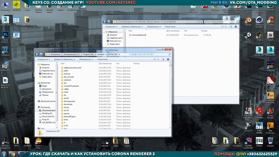This screenshot has height=157, width=279.
Task: Select Рабочий стол in the 3ds Max 2017 window sidebar
Action: click(48, 74)
